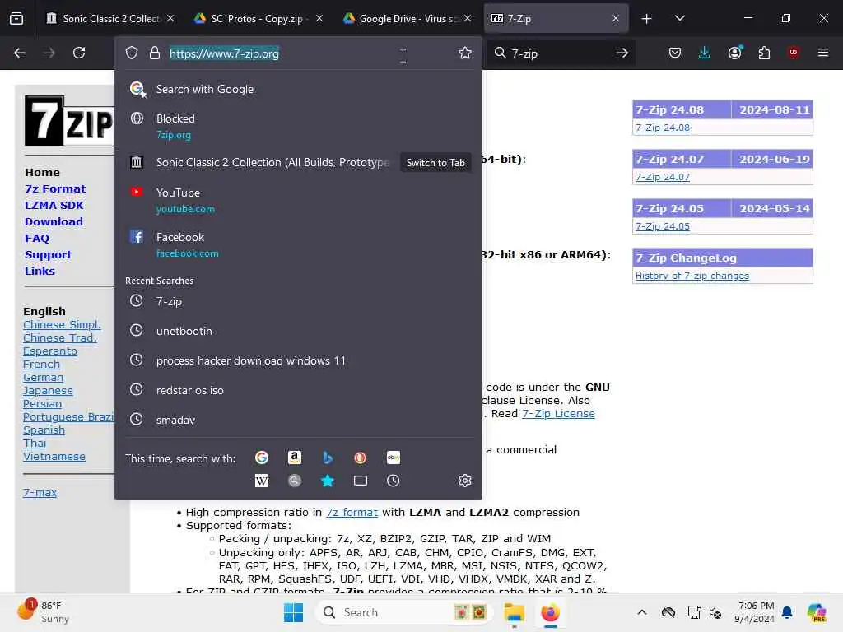This screenshot has width=843, height=632.
Task: Show site security padlock information
Action: (155, 53)
